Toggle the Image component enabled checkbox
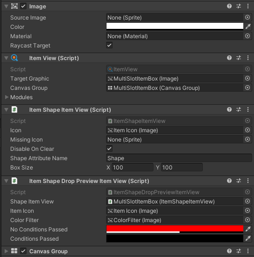Viewport: 254px width, 257px height. click(x=23, y=7)
